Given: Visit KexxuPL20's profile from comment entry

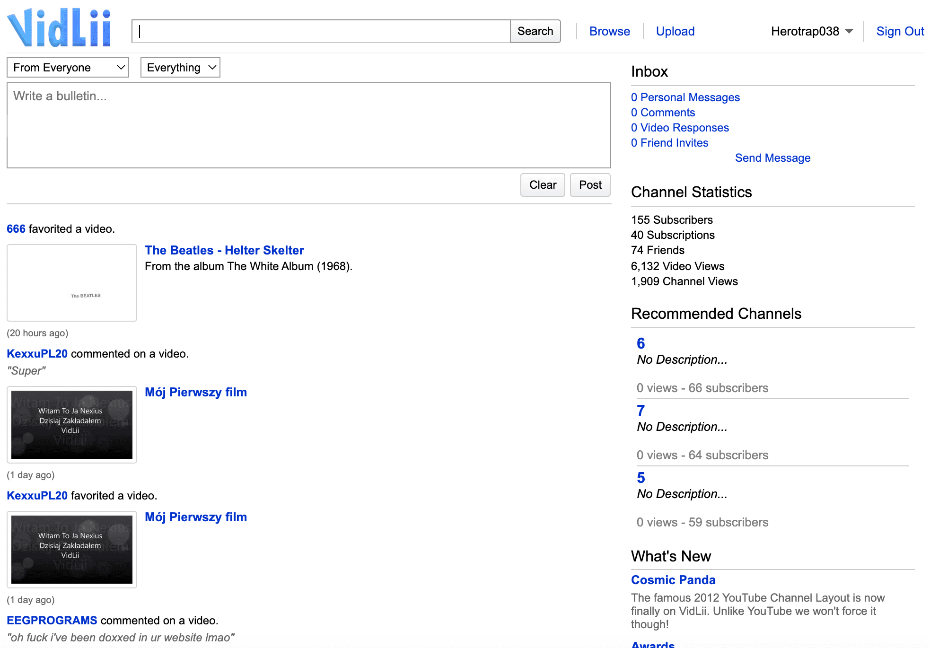Looking at the screenshot, I should (37, 354).
